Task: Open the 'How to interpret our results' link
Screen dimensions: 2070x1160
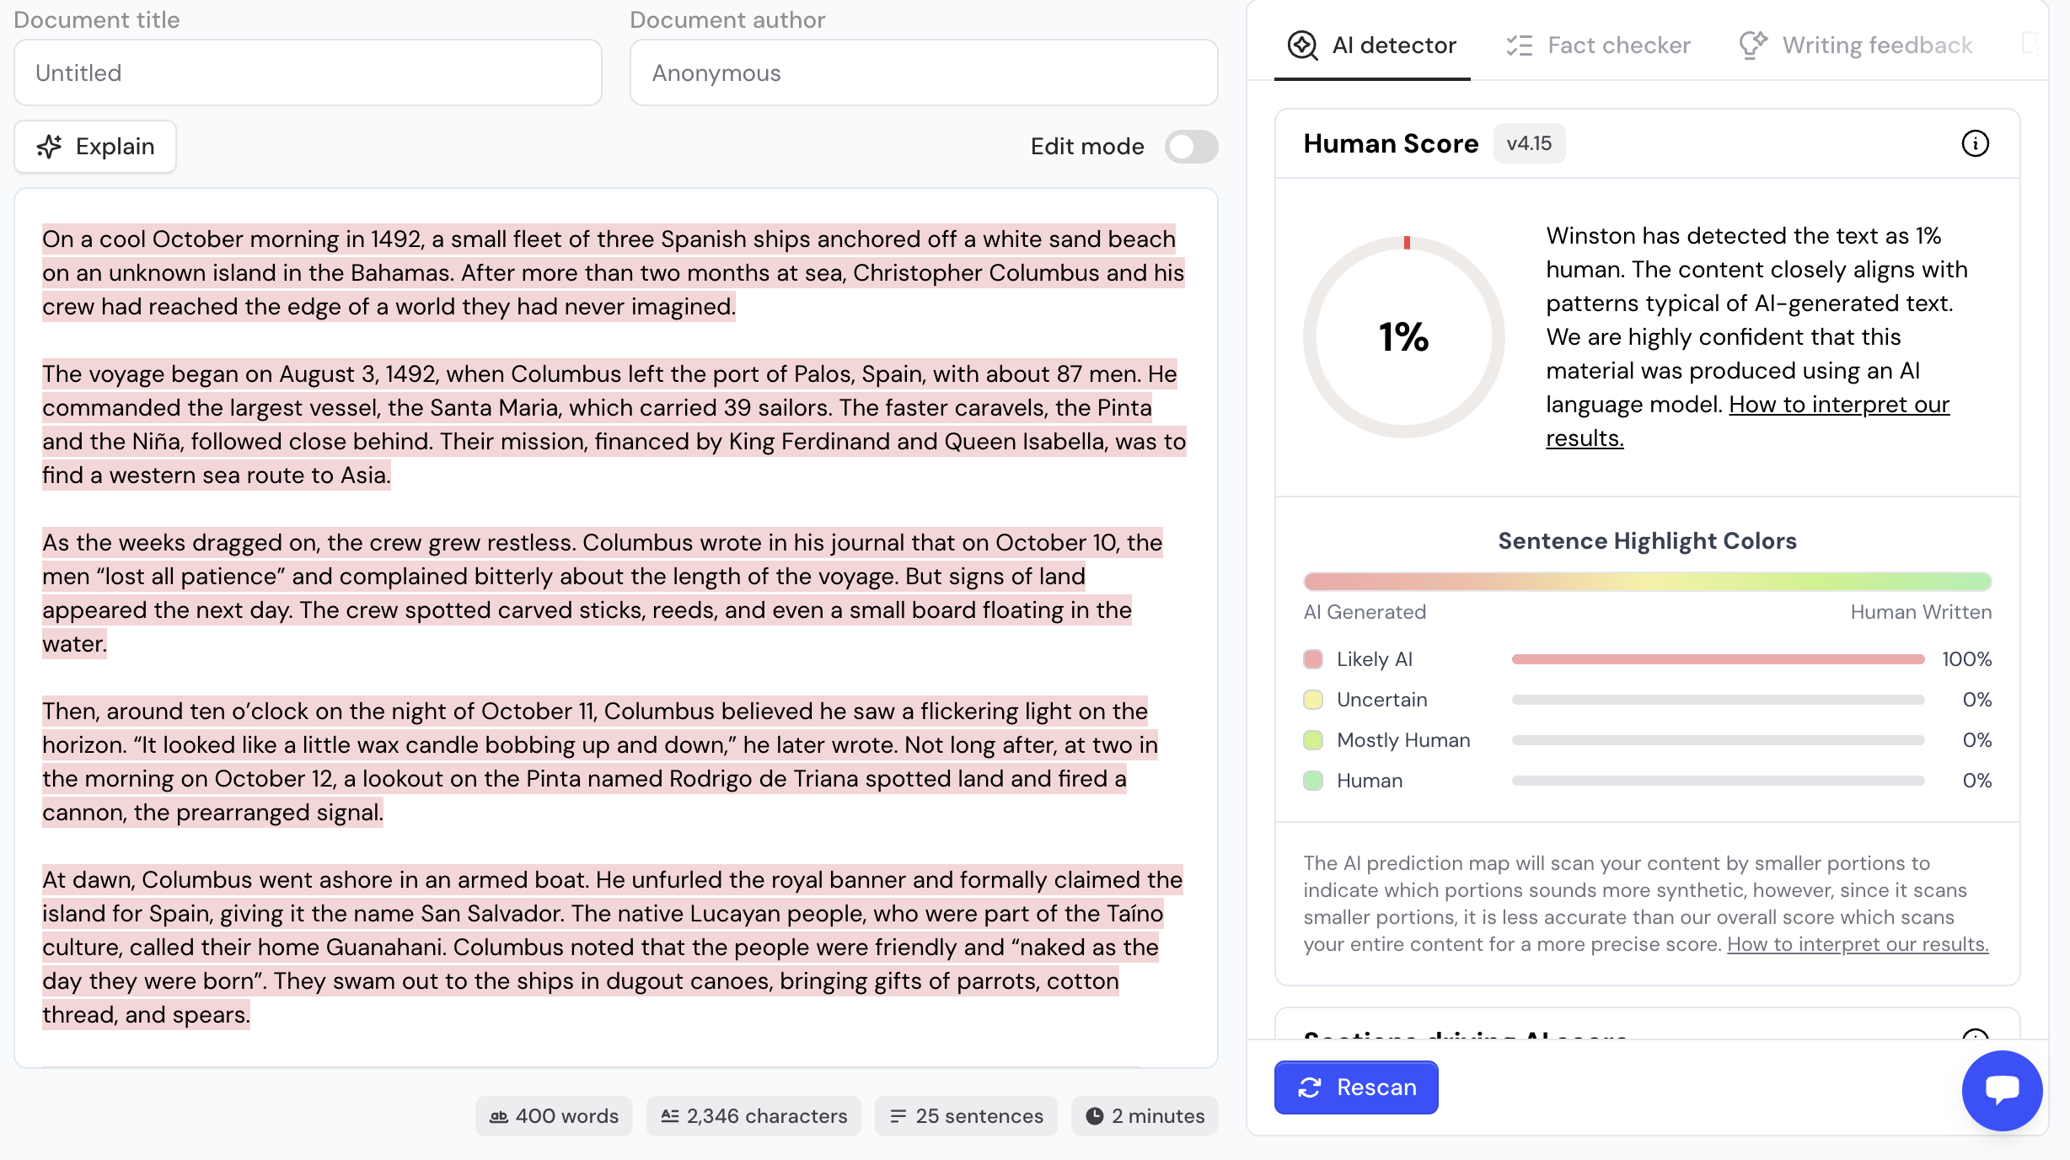Action: [1838, 405]
